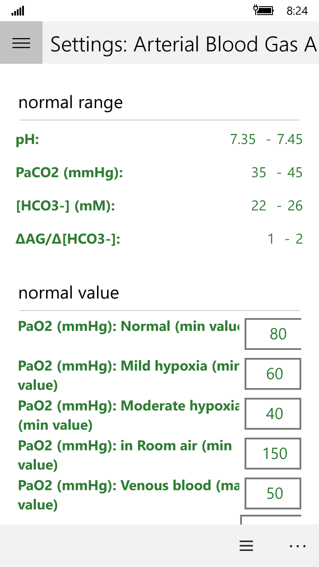Viewport: 319px width, 567px height.
Task: Expand hidden commands with the three-dot icon
Action: pyautogui.click(x=298, y=546)
